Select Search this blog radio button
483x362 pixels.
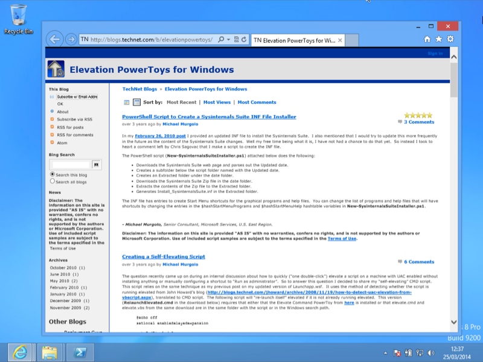coord(53,174)
